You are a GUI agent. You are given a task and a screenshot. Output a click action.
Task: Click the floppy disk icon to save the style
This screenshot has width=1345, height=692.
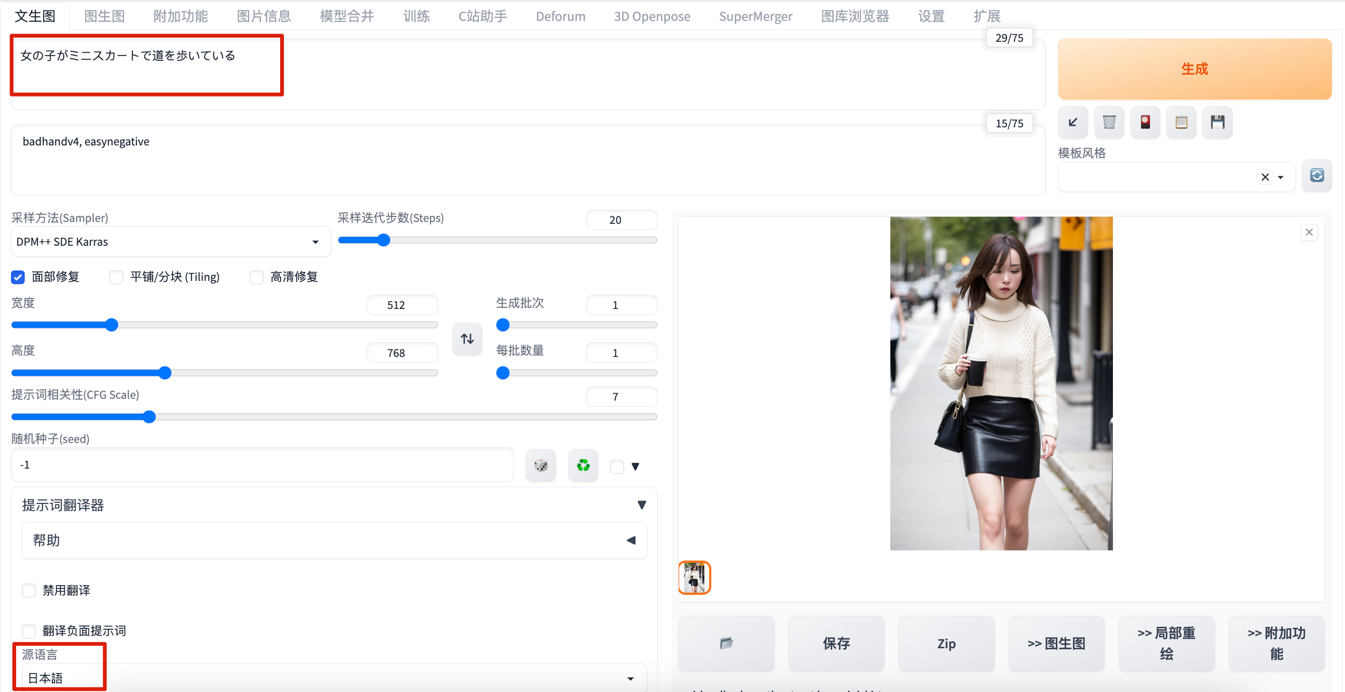coord(1217,123)
